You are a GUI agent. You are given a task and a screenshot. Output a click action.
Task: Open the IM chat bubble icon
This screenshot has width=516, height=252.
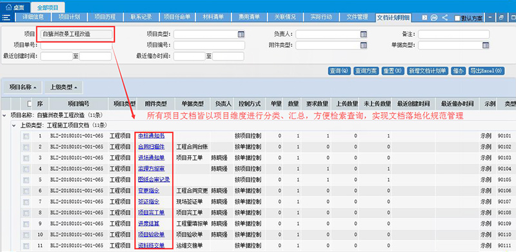pyautogui.click(x=434, y=18)
